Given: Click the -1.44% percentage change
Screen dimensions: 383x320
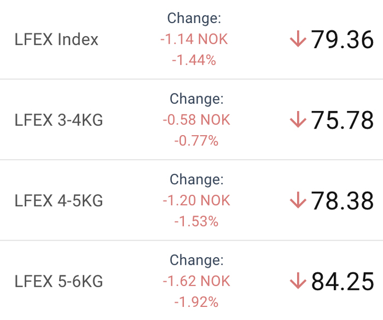Looking at the screenshot, I should [194, 60].
